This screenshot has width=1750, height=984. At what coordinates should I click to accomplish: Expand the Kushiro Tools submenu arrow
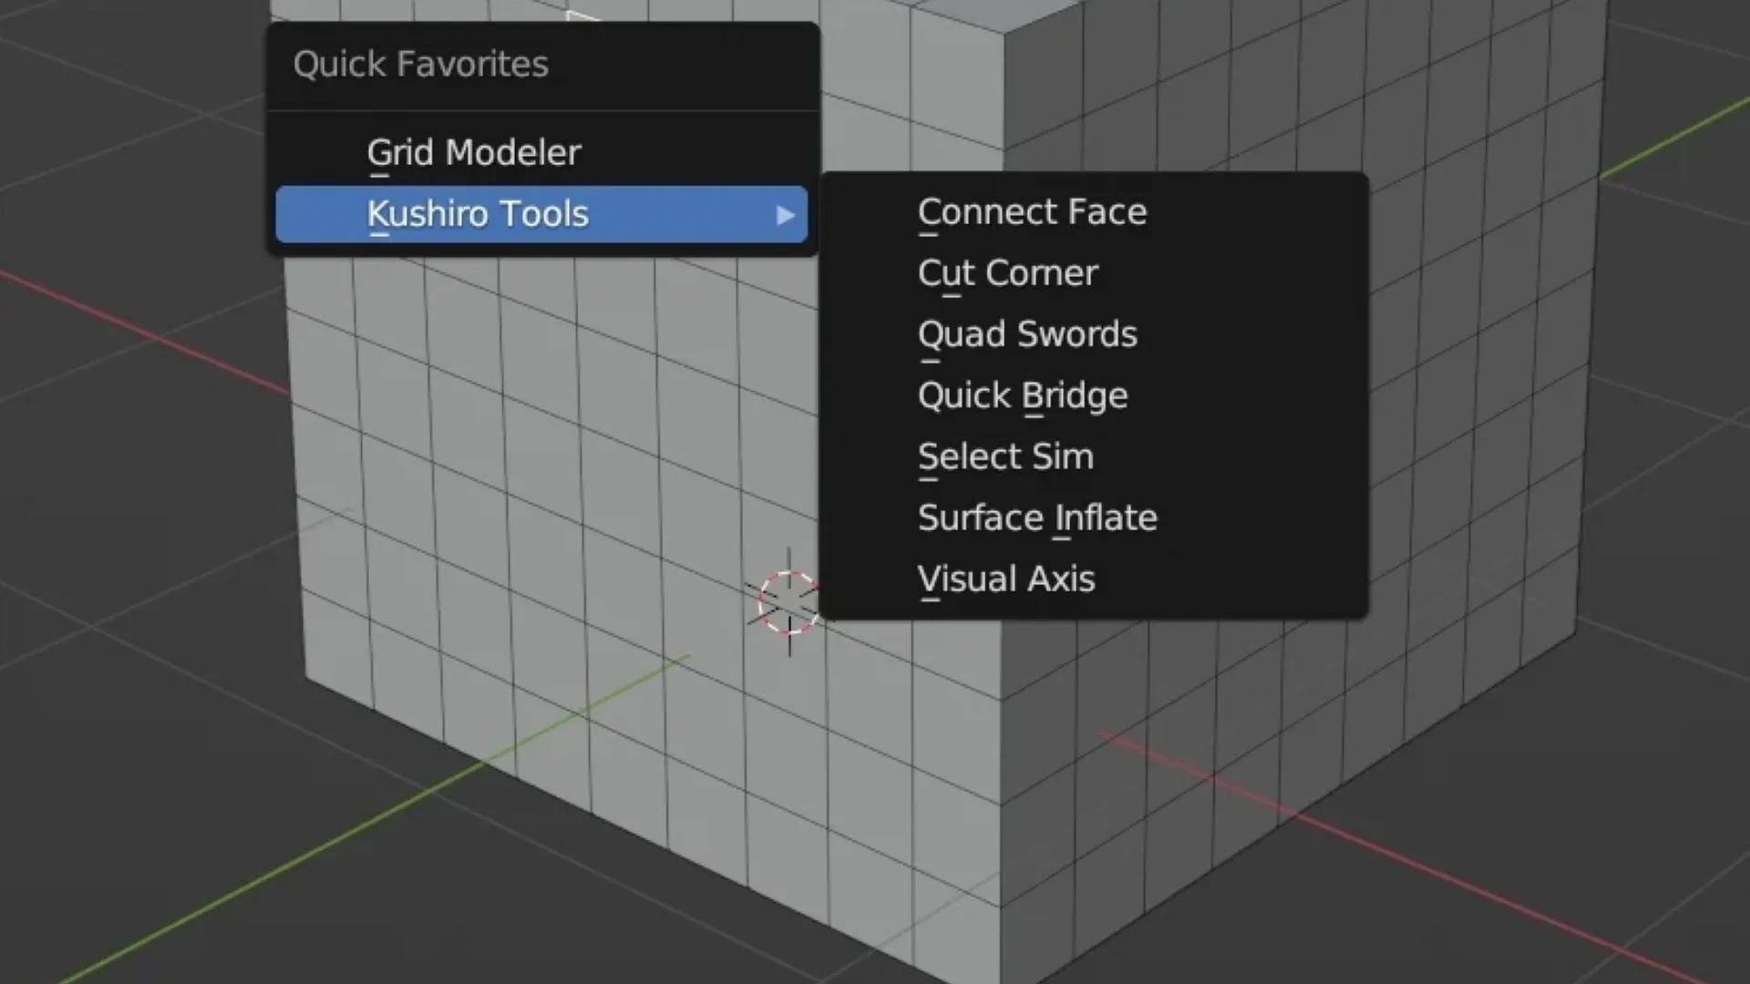click(x=785, y=215)
